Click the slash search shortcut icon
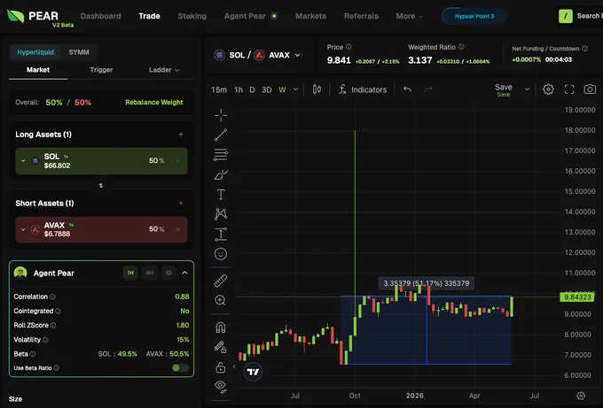 pyautogui.click(x=566, y=16)
